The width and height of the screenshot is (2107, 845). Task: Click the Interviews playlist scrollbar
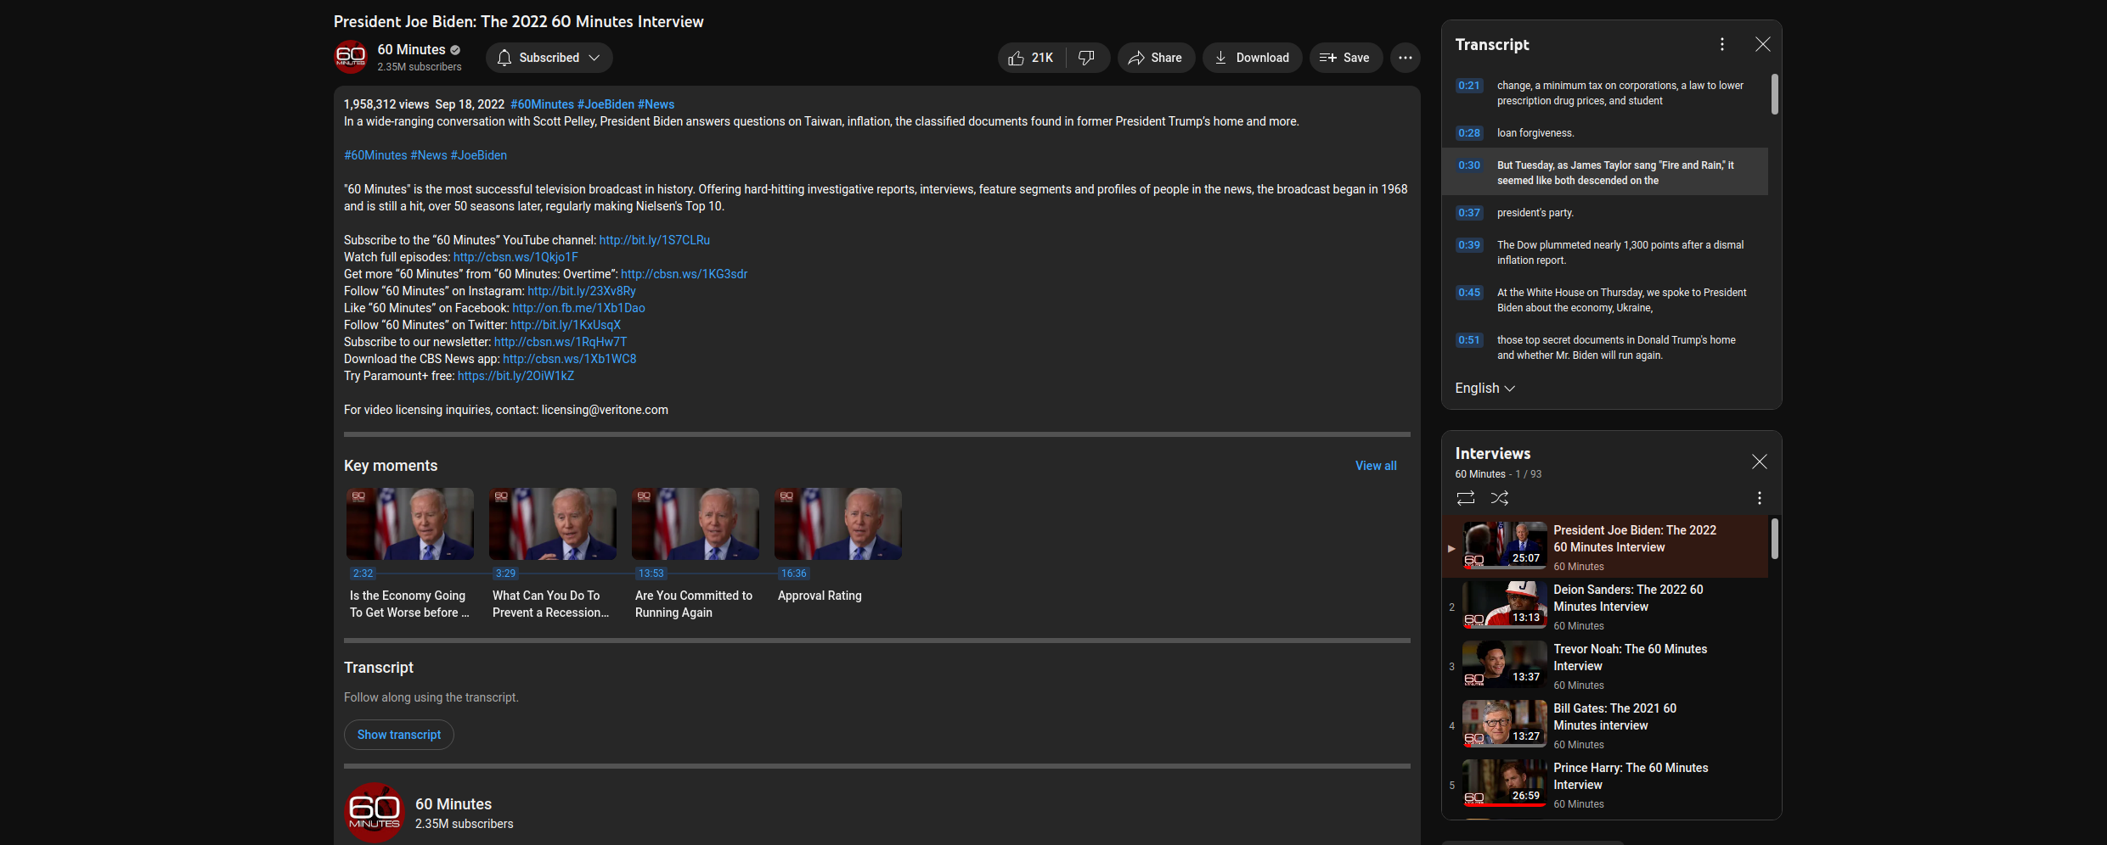[x=1775, y=539]
